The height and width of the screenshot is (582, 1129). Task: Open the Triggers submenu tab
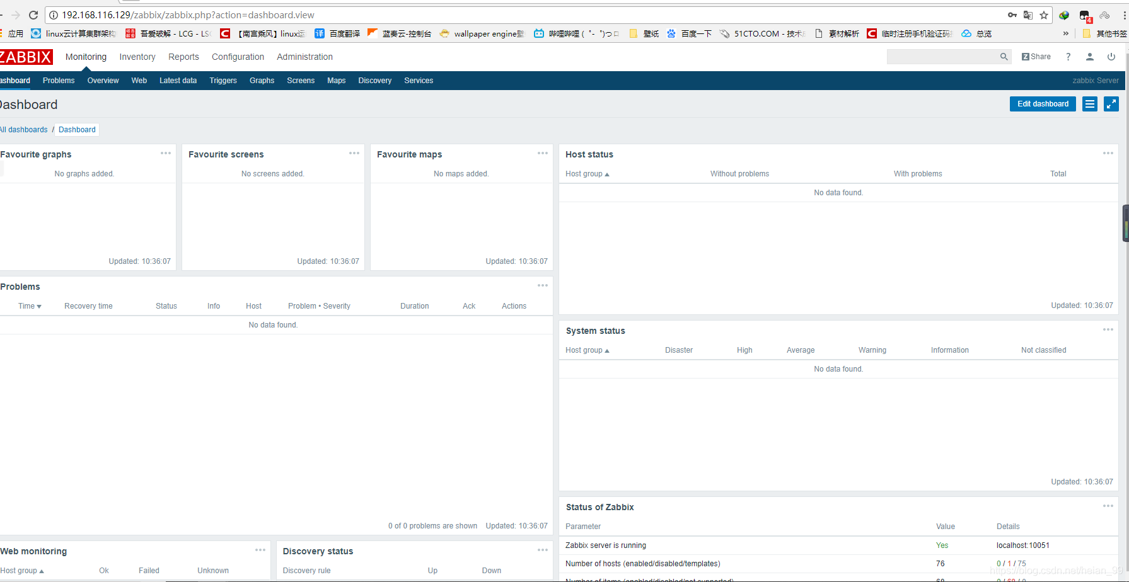pos(223,81)
